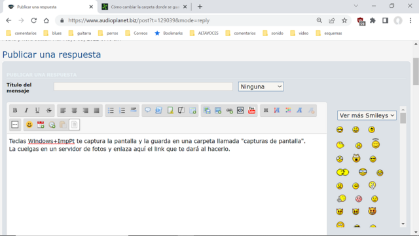Image resolution: width=419 pixels, height=236 pixels.
Task: Toggle bold text formatting
Action: coord(15,110)
